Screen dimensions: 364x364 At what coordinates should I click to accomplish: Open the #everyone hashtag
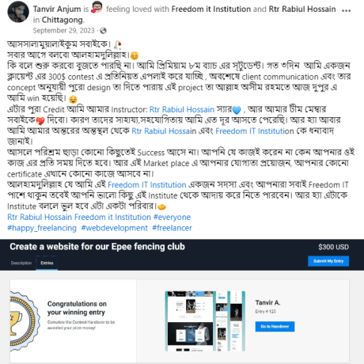[172, 217]
